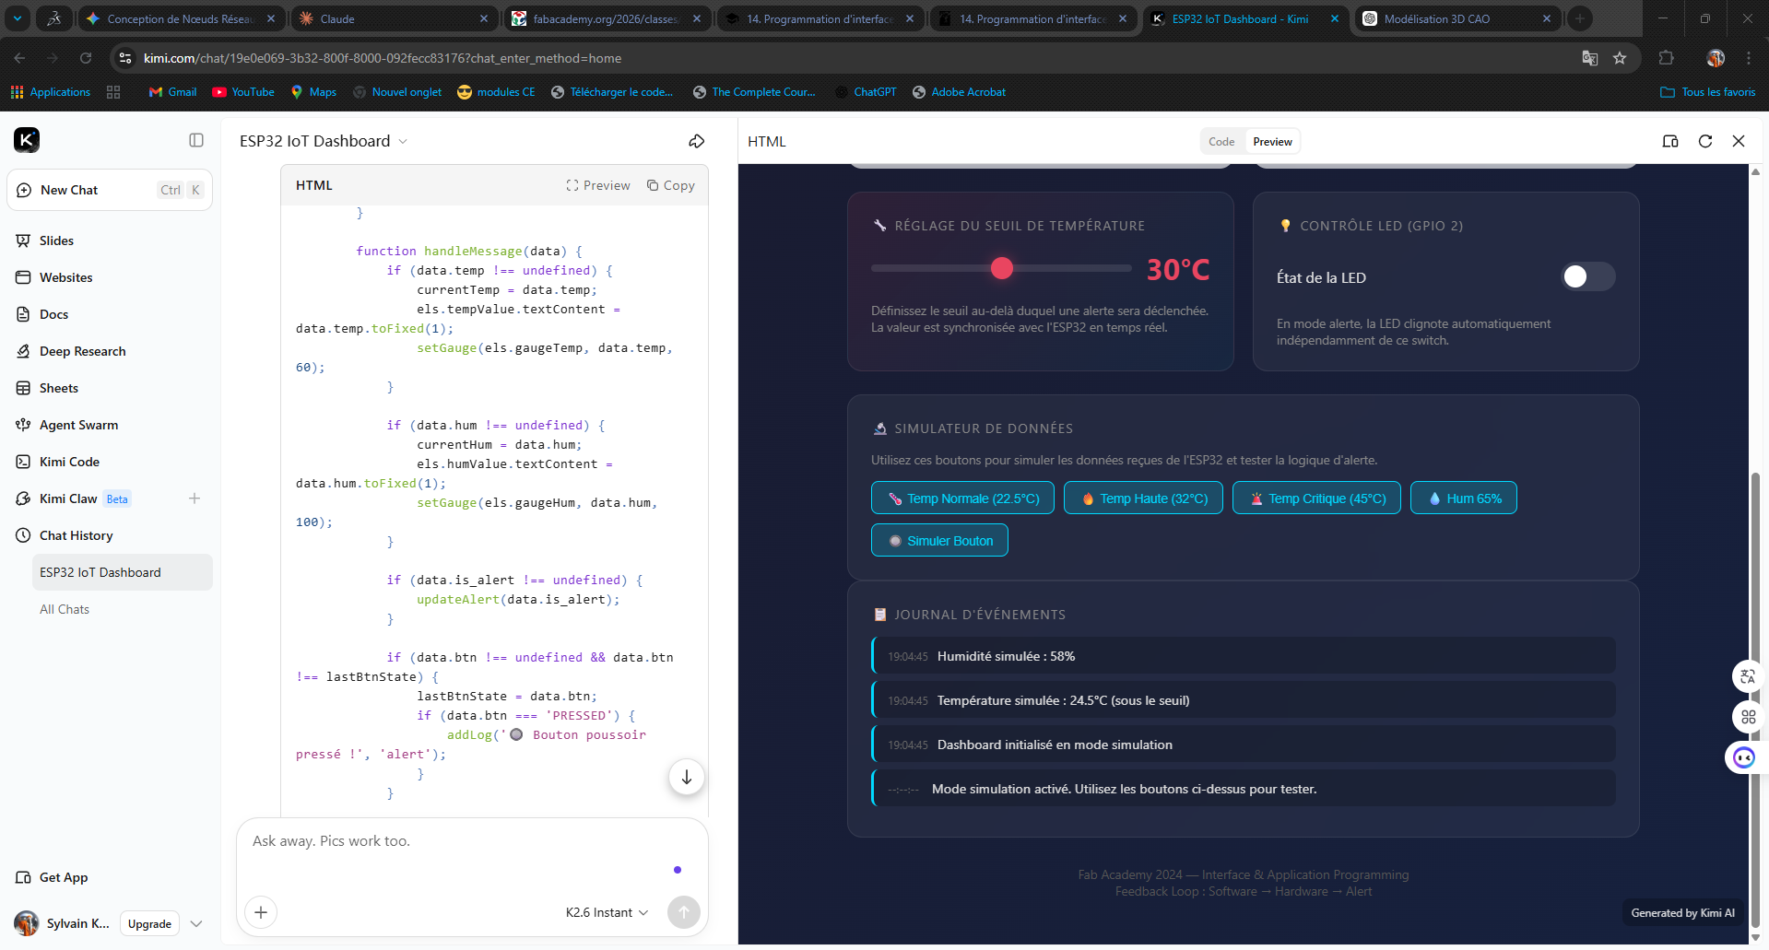The image size is (1769, 950).
Task: Jump to bottom of chat with down arrow
Action: coord(687,777)
